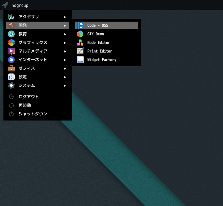Expand マルチメディア submenu arrow

click(x=65, y=51)
